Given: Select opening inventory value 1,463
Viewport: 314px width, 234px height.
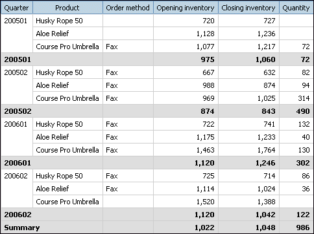Looking at the screenshot, I should (205, 150).
